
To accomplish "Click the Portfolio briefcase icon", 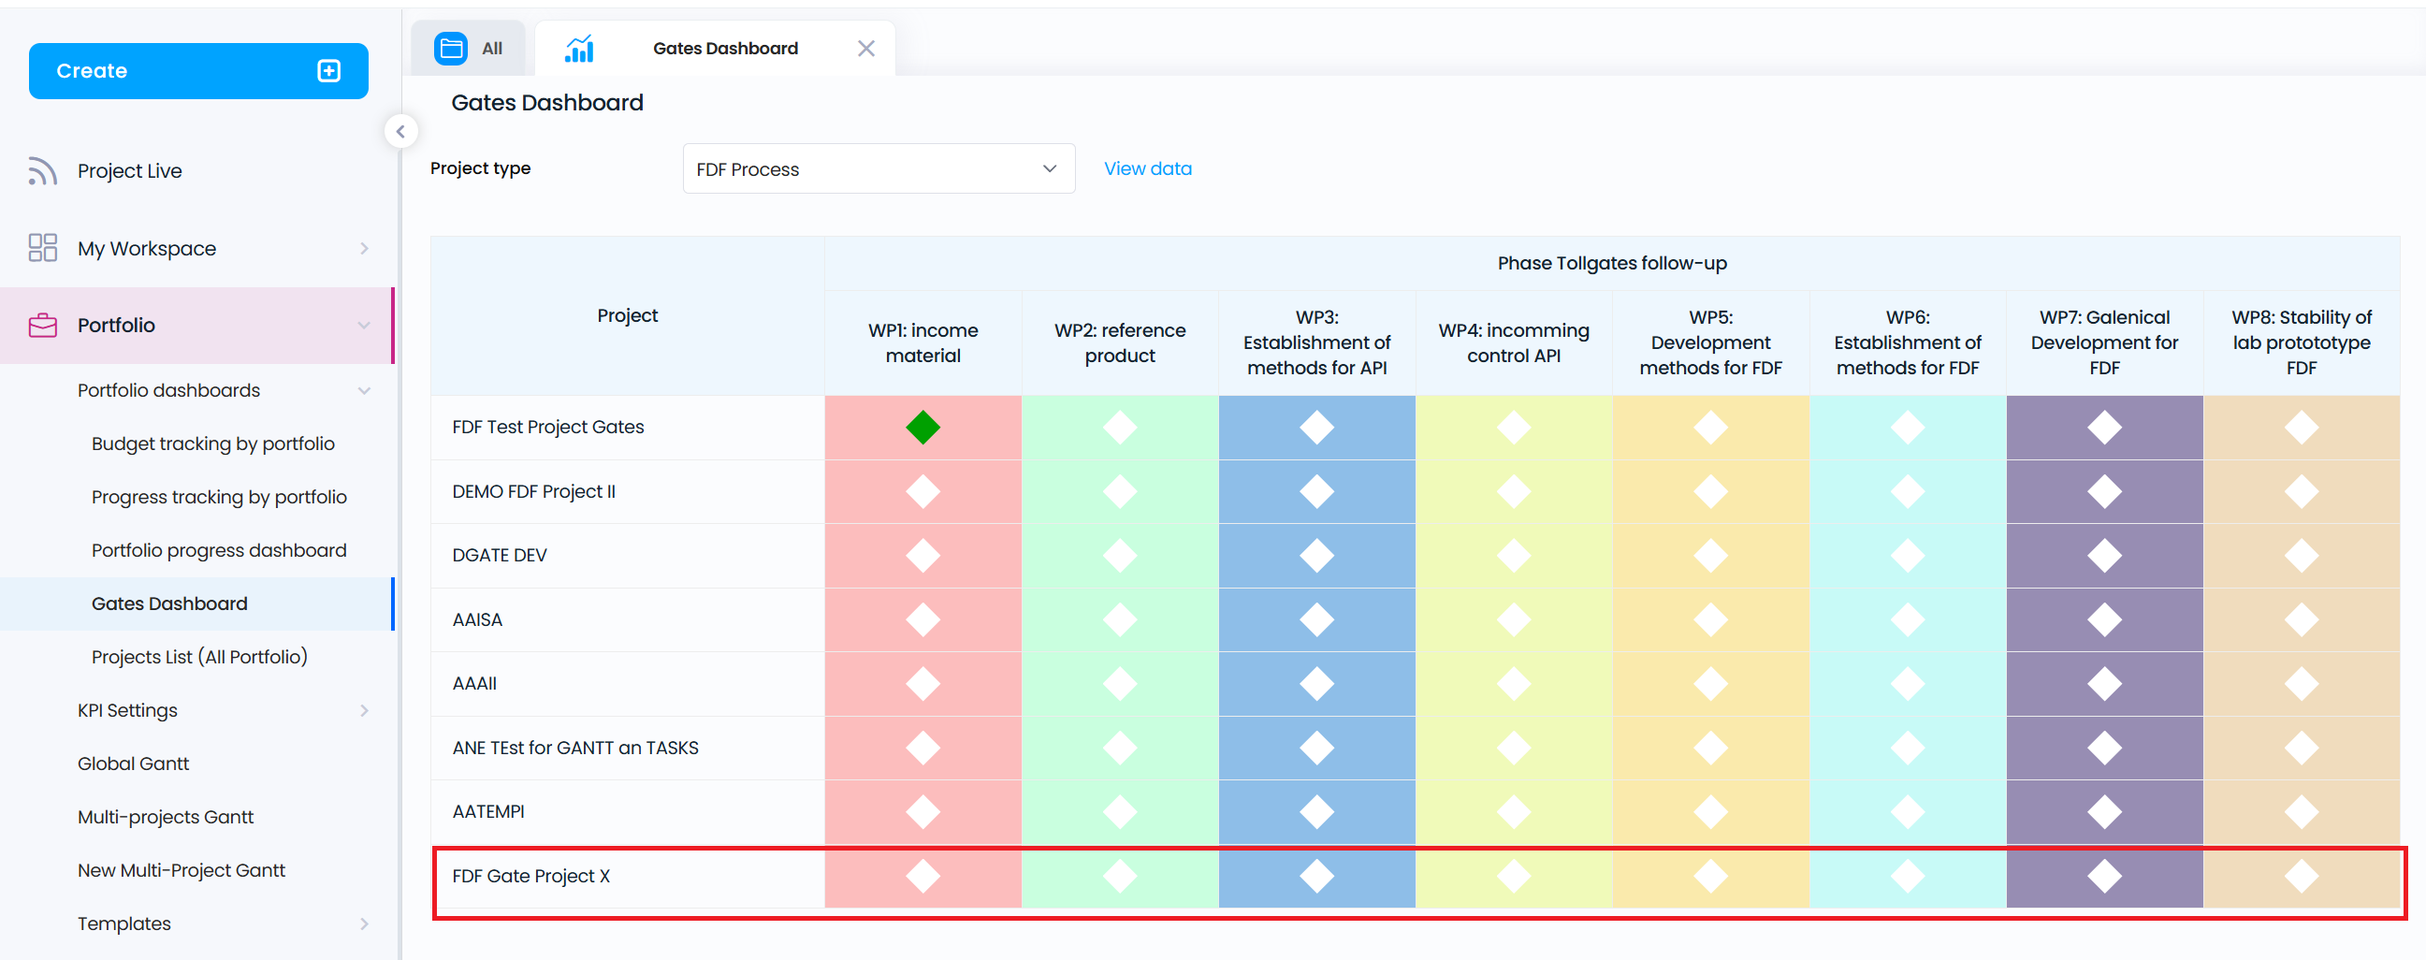I will [42, 325].
